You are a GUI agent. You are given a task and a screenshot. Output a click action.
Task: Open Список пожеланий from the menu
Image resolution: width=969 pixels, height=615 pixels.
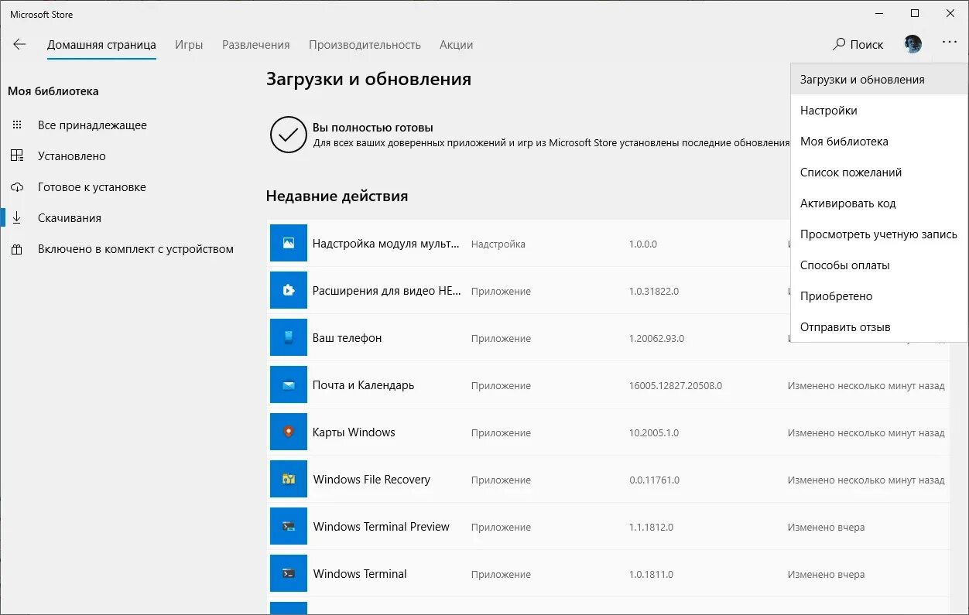pos(879,172)
